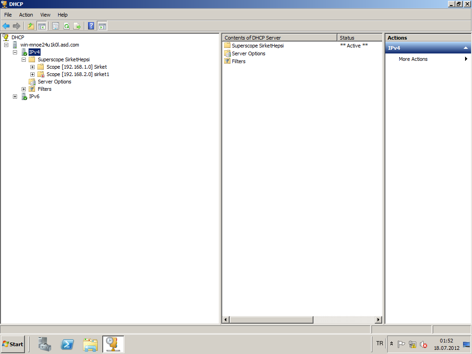Click the Up One Level folder icon

tap(31, 26)
